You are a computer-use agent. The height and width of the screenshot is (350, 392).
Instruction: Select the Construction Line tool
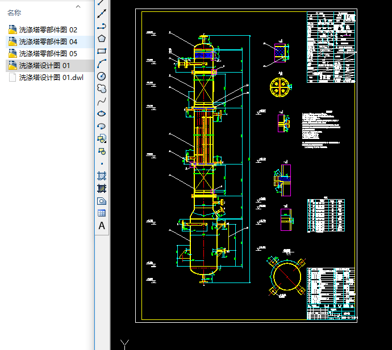102,14
